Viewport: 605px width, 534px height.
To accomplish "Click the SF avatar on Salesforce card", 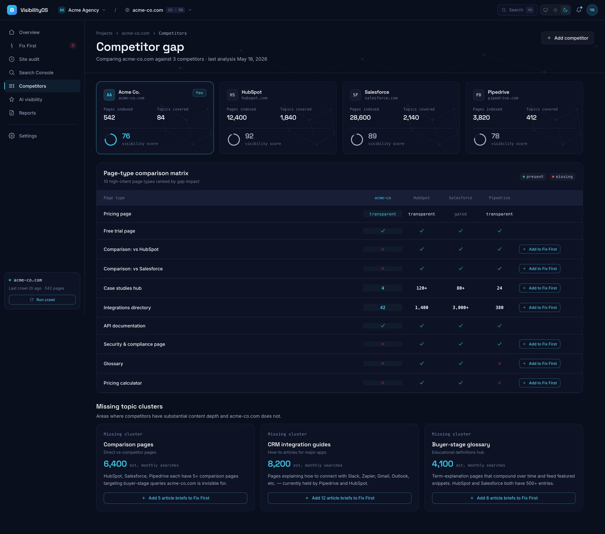I will (x=355, y=95).
